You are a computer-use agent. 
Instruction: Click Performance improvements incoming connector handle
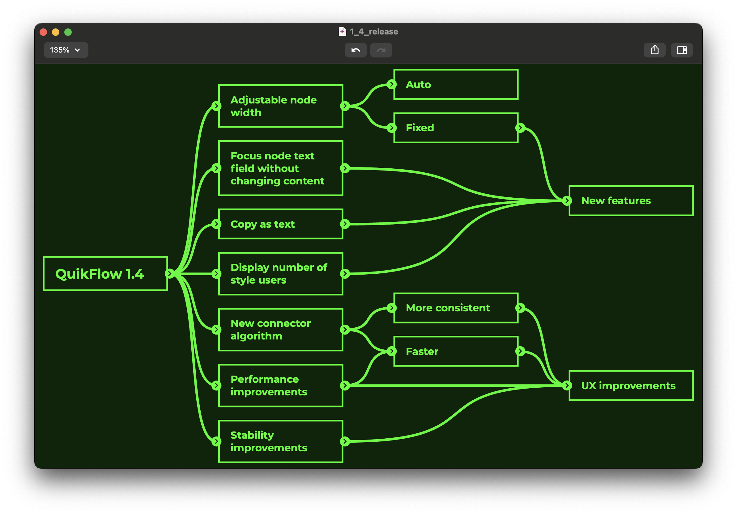point(217,386)
